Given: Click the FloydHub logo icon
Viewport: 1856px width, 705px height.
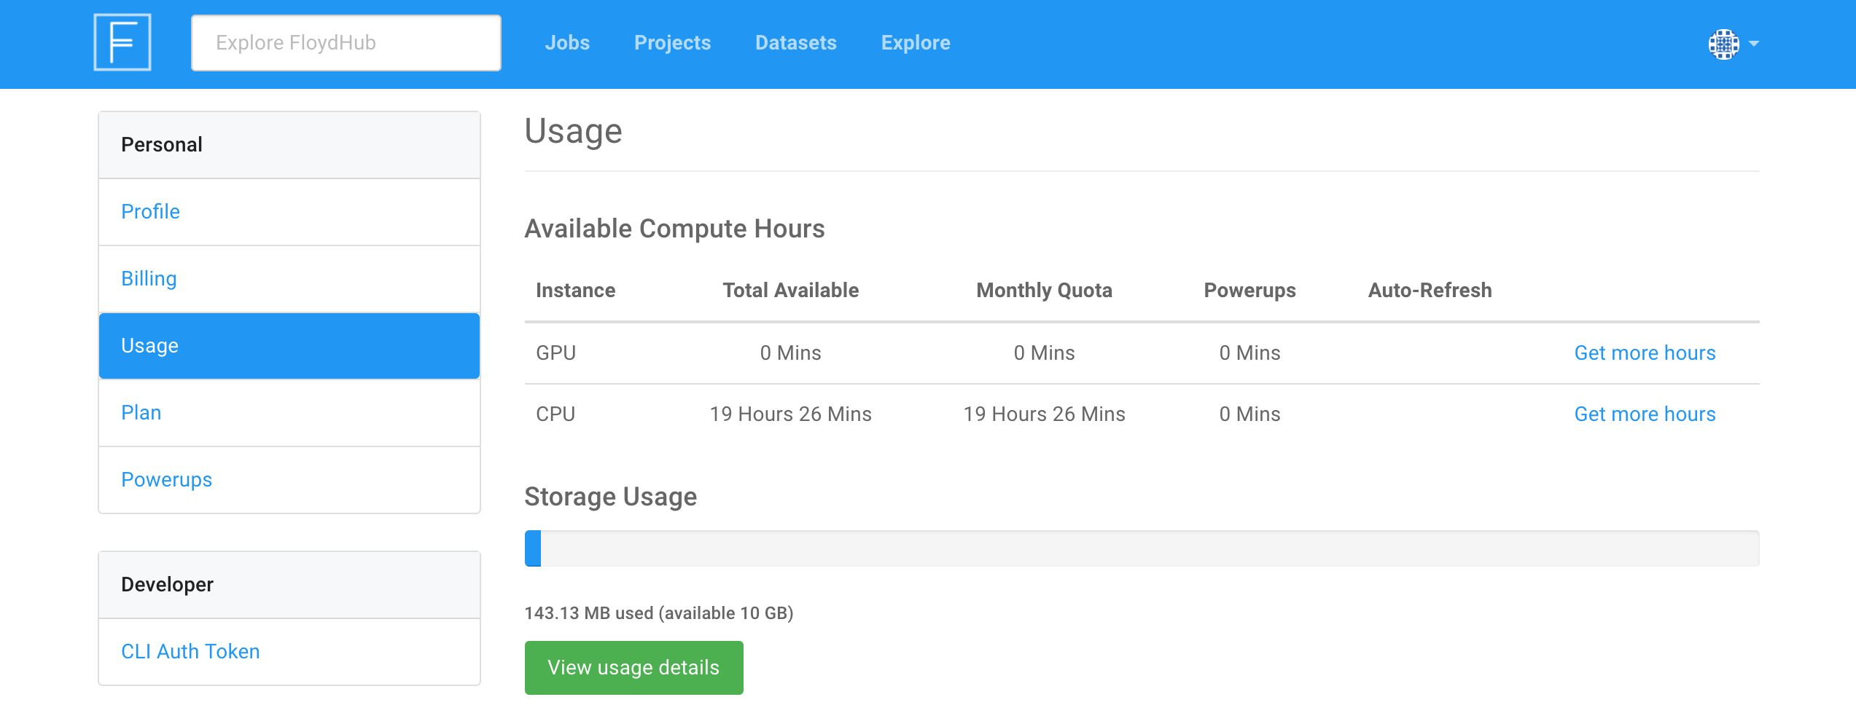Looking at the screenshot, I should tap(122, 42).
